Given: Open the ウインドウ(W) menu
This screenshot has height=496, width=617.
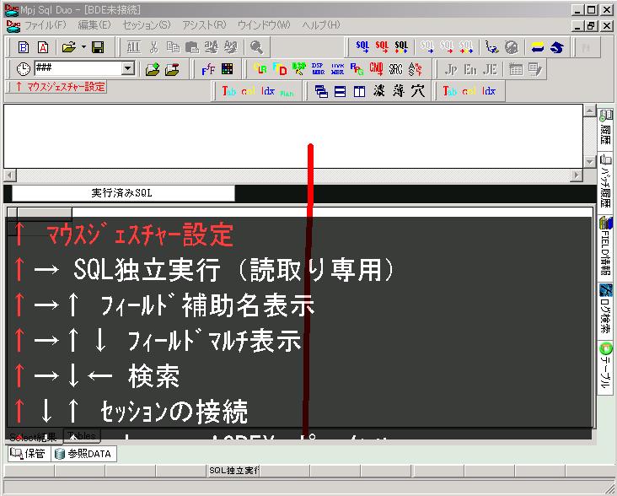Looking at the screenshot, I should point(264,25).
